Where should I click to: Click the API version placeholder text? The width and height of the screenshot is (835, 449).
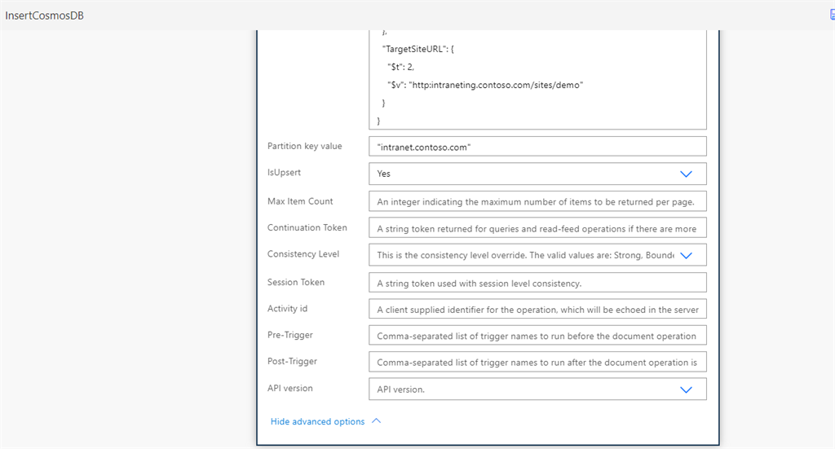[x=400, y=390]
